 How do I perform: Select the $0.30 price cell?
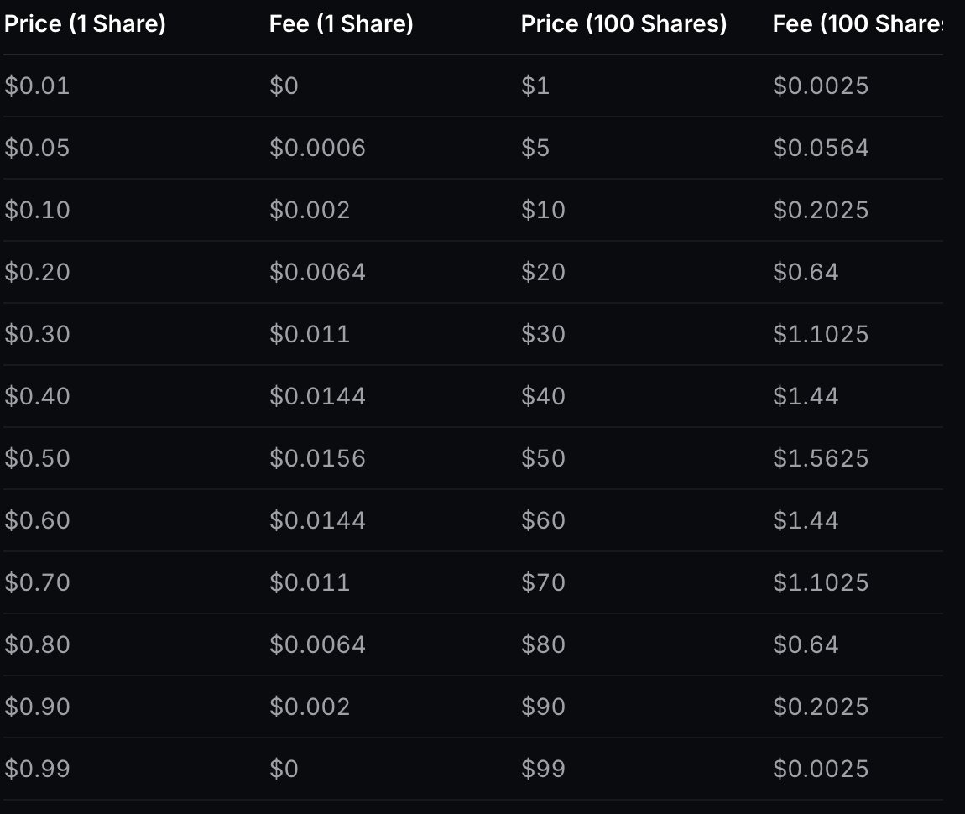click(37, 335)
